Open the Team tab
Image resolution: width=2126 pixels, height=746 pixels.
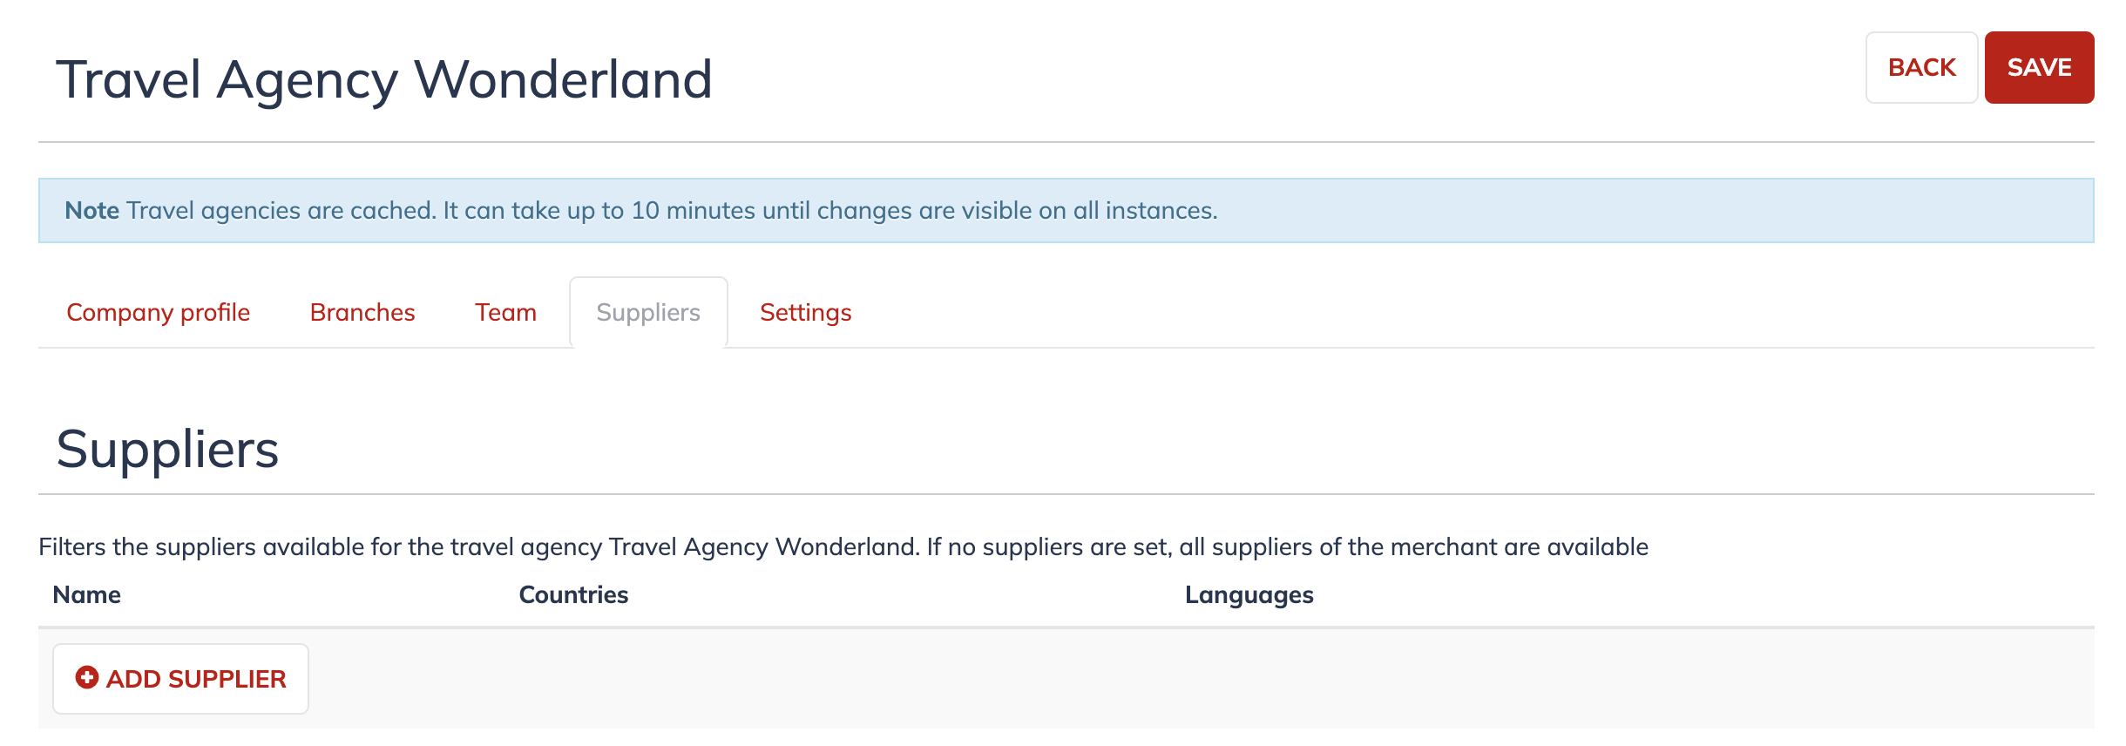click(x=505, y=312)
